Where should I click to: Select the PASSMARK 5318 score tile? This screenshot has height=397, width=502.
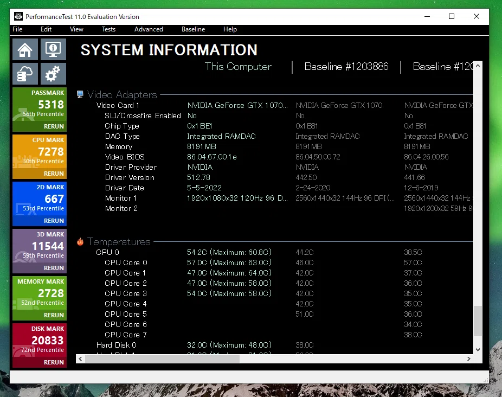click(40, 109)
